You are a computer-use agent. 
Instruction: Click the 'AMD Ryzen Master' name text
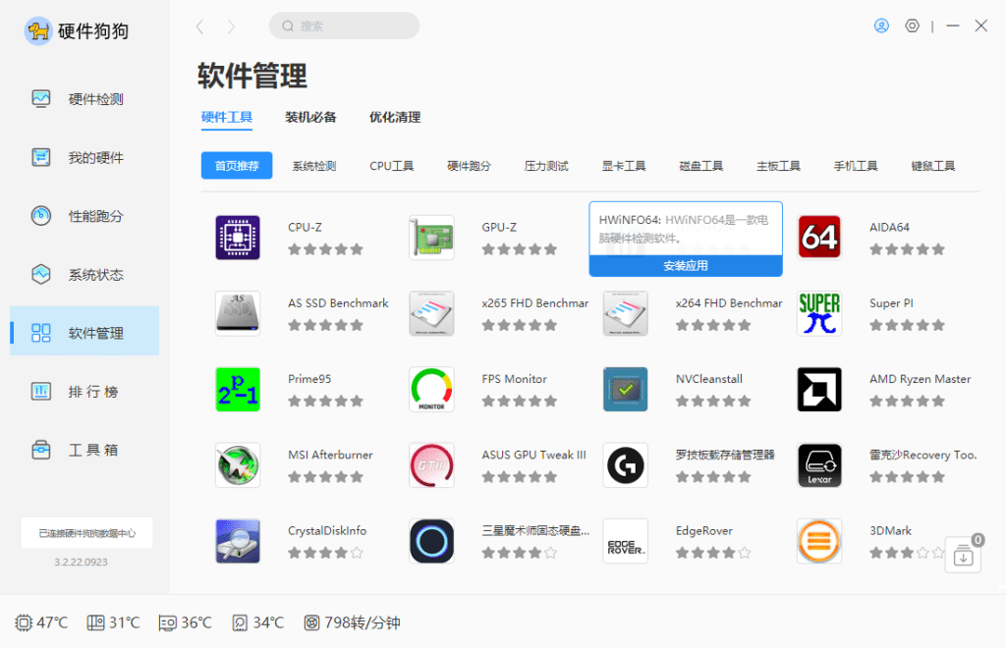click(920, 379)
